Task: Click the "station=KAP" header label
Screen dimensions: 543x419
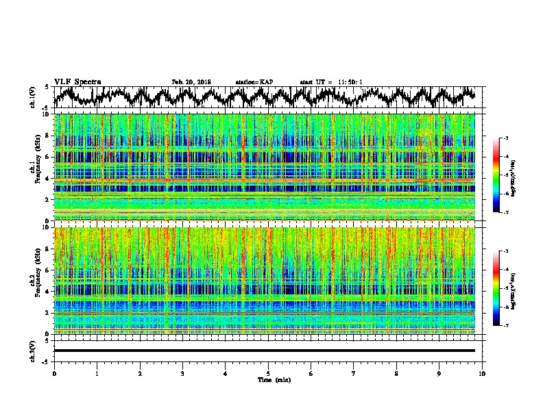Action: (x=254, y=82)
